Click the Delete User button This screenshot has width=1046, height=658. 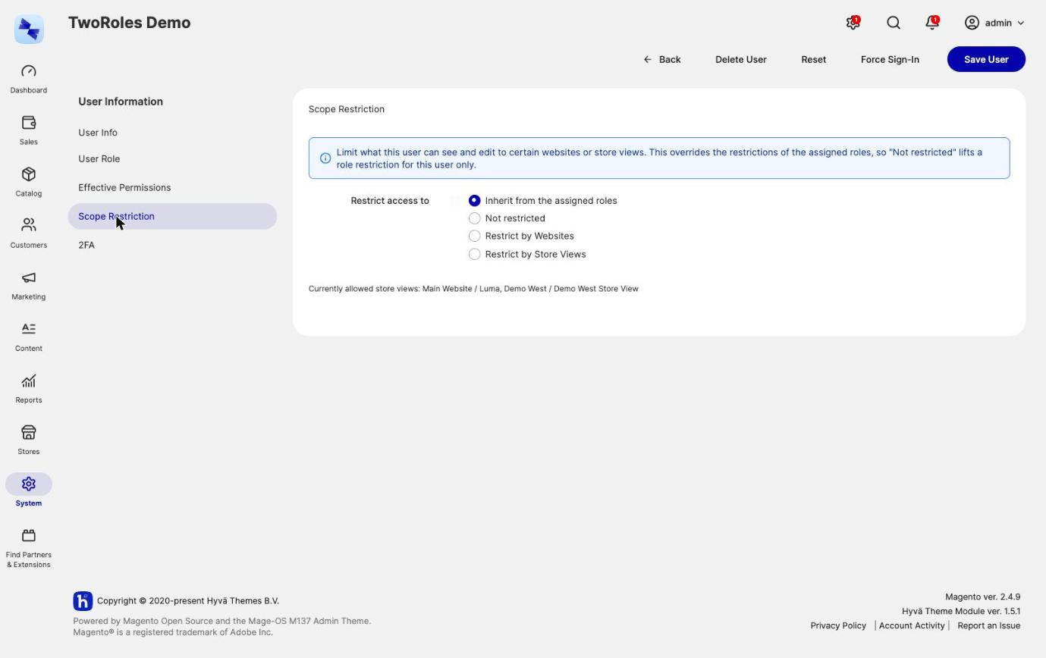click(741, 59)
